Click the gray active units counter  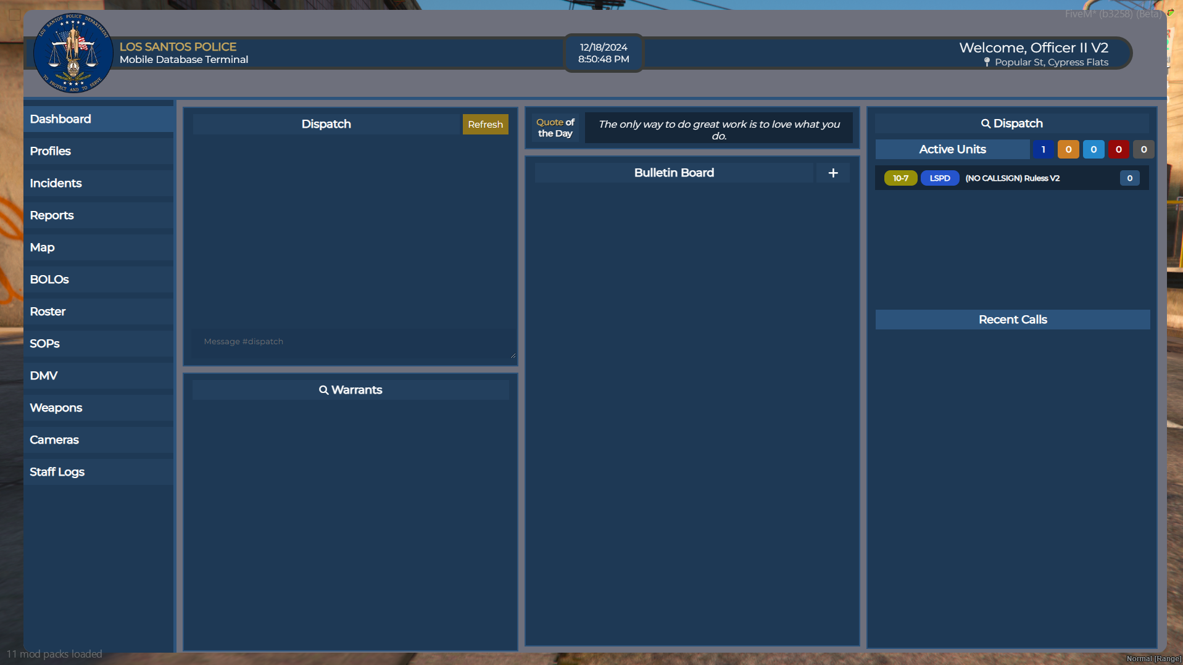(1144, 149)
